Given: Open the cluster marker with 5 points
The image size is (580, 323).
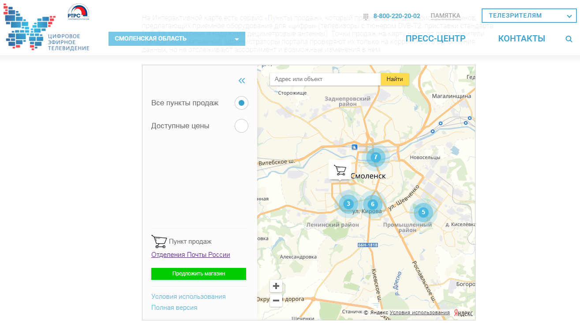Looking at the screenshot, I should [x=423, y=212].
